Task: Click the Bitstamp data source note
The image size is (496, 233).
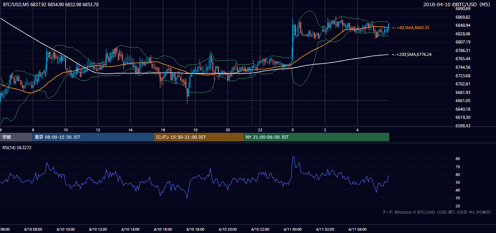Action: pyautogui.click(x=437, y=212)
